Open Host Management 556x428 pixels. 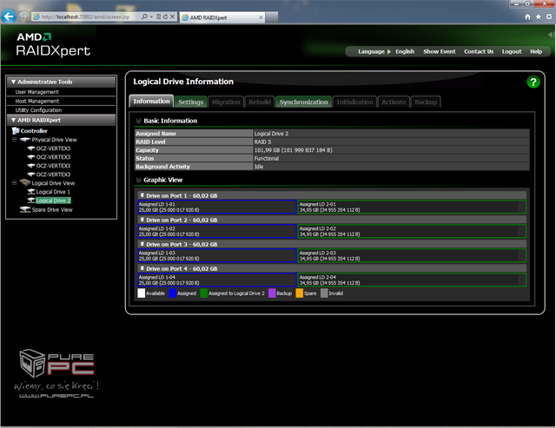click(36, 101)
